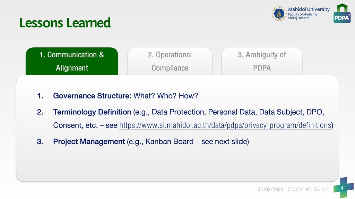Click the PDPA house-shaped logo icon
This screenshot has height=199, width=355.
click(x=342, y=13)
